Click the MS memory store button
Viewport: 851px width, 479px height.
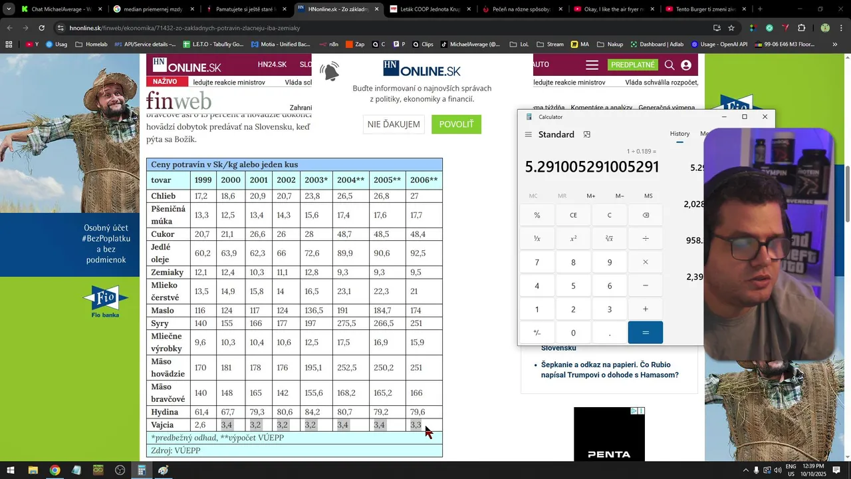(x=648, y=196)
